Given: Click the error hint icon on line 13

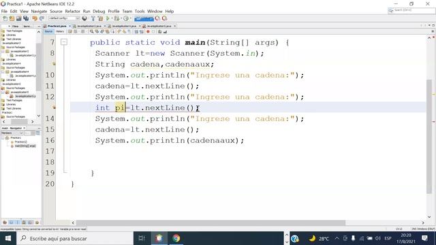Looking at the screenshot, I should [x=54, y=108].
